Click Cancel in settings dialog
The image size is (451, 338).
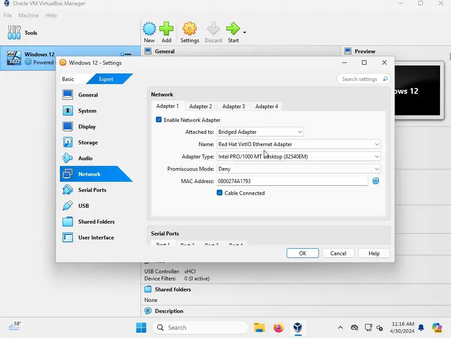[x=338, y=253]
